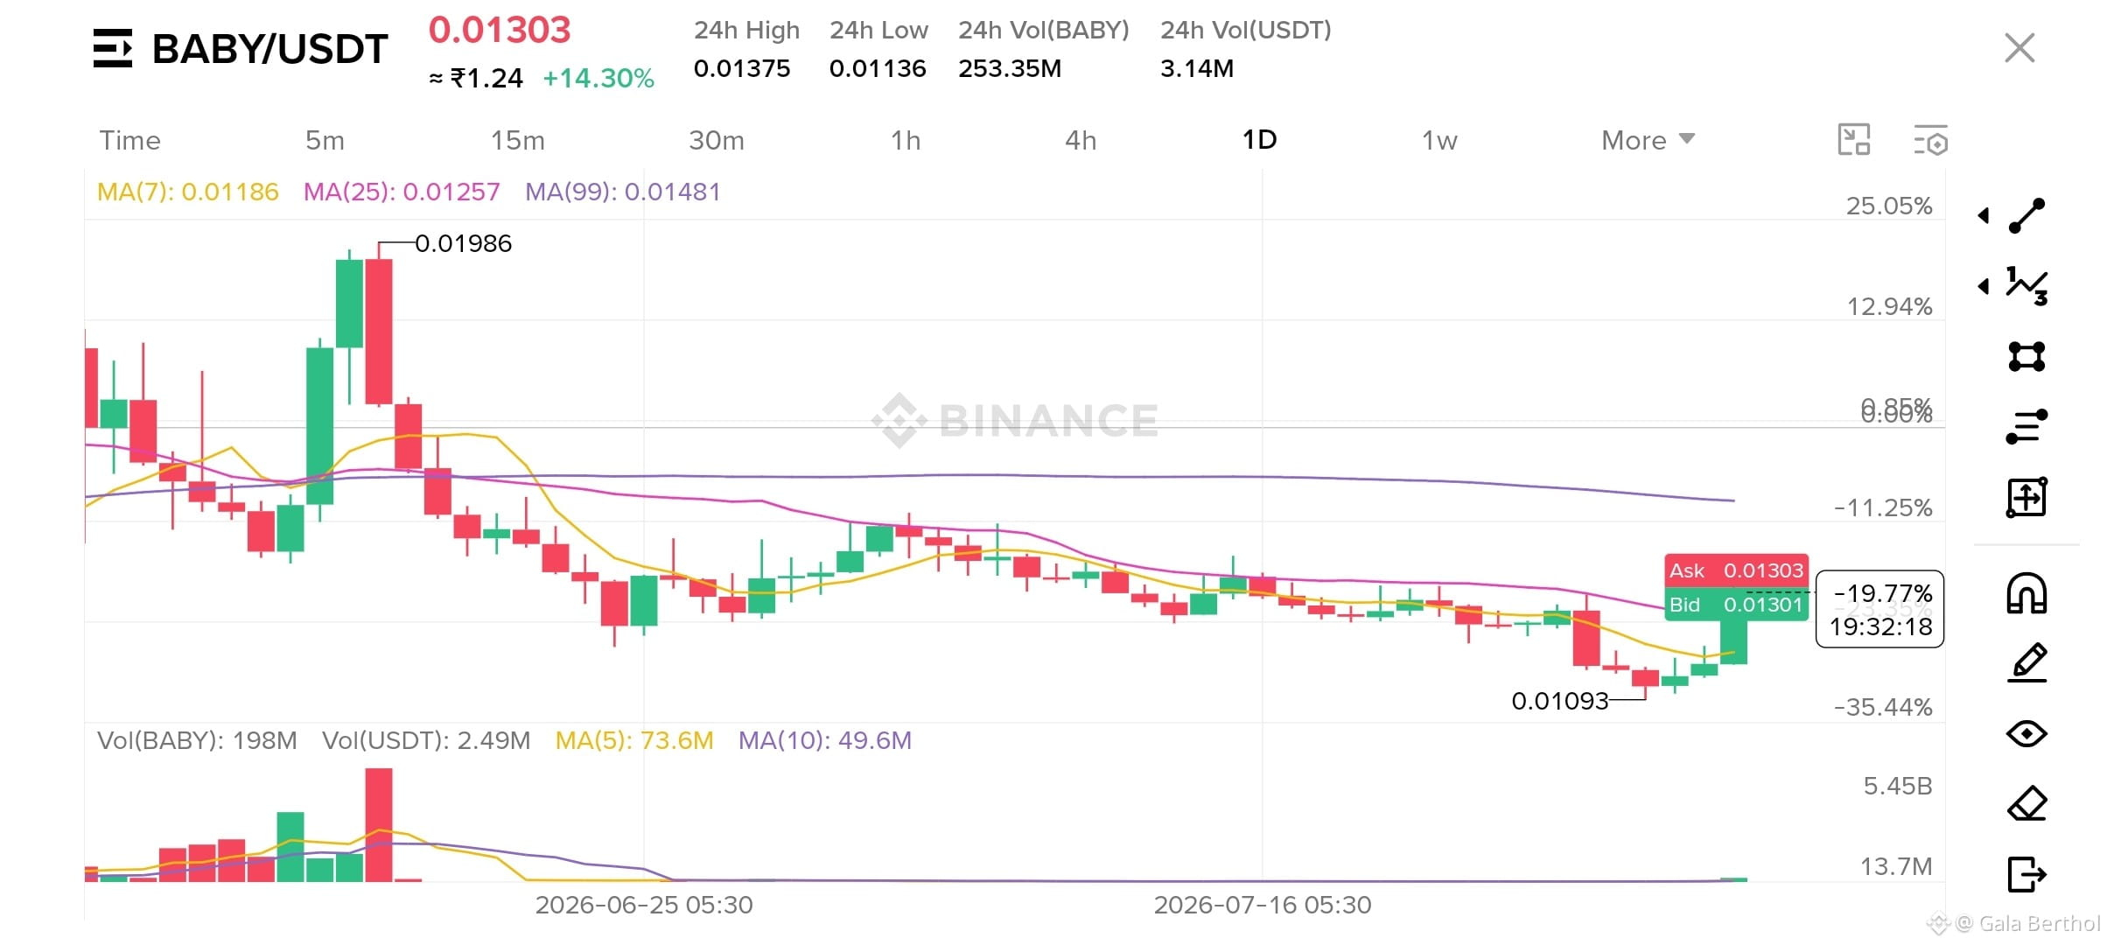Click the 0.01093 low price label
This screenshot has width=2107, height=945.
[x=1560, y=701]
